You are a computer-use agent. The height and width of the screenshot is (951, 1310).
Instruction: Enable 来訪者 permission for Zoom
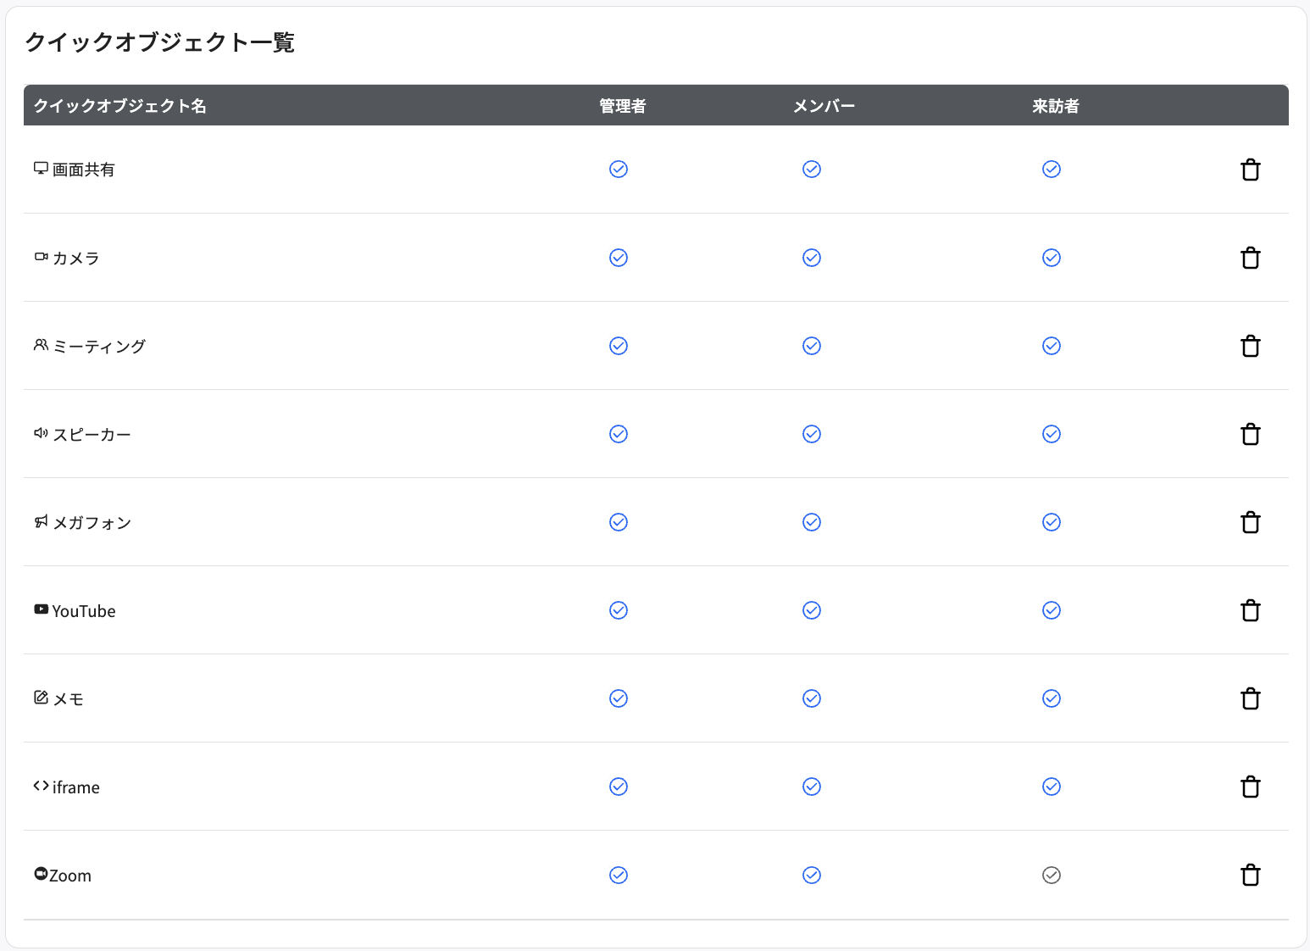point(1051,874)
